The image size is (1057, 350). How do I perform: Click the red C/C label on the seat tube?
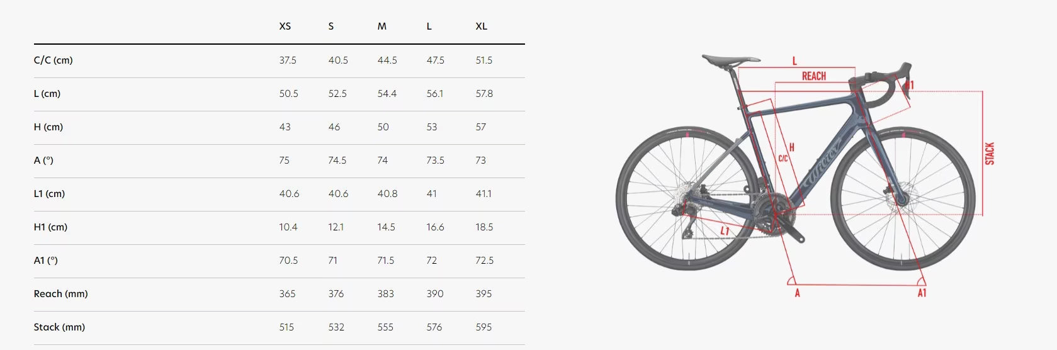coord(783,159)
